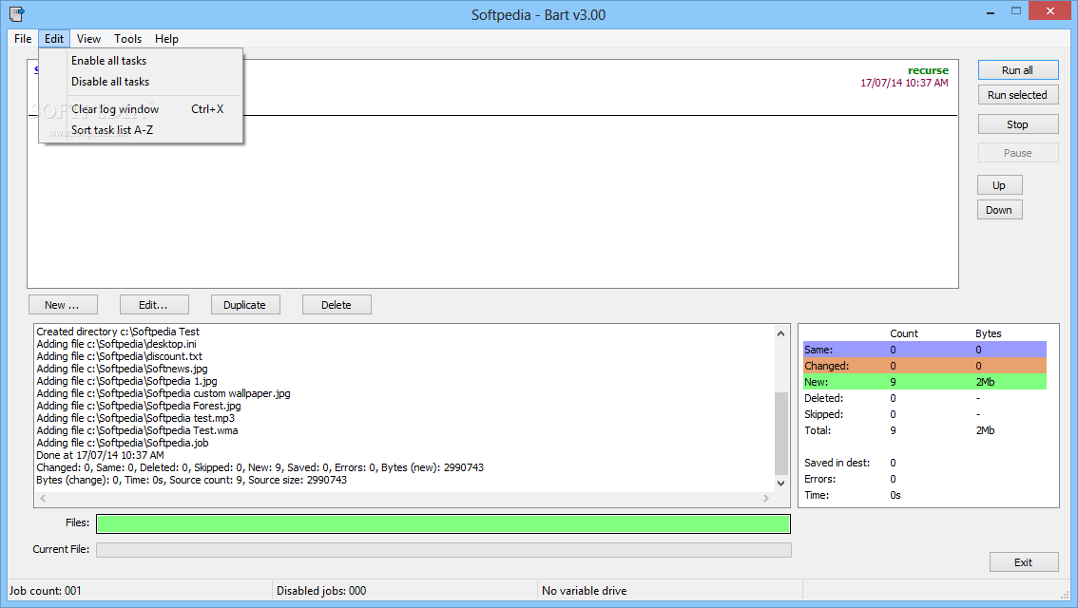Minimize the Bart window
The image size is (1078, 608).
(991, 11)
